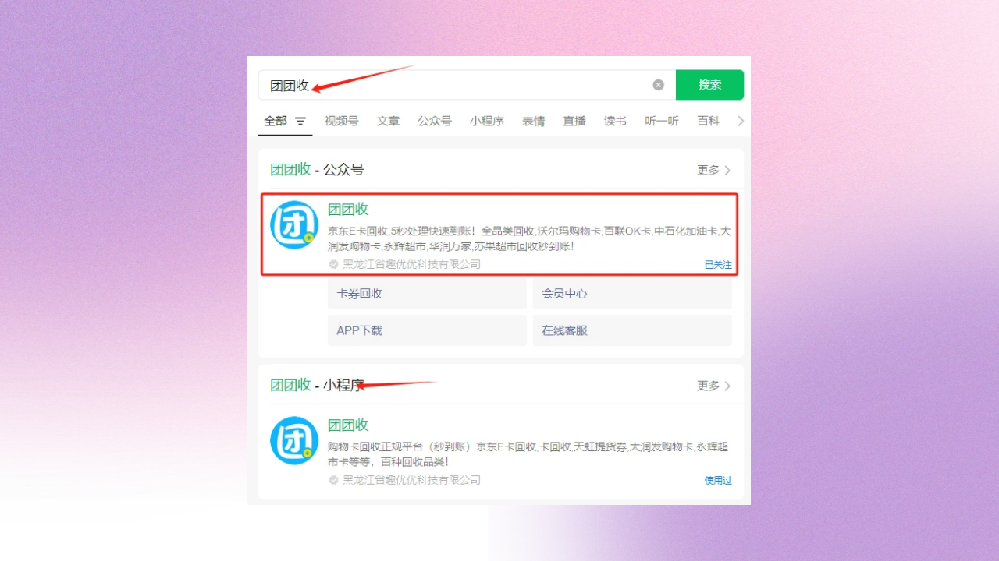Click 已关注 on the official account
The width and height of the screenshot is (999, 561).
(718, 265)
